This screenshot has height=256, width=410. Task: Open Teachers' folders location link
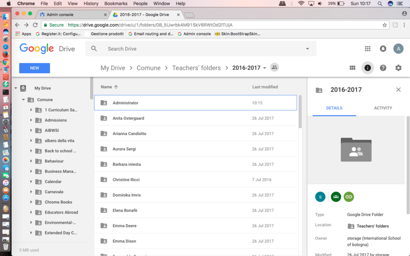pyautogui.click(x=368, y=226)
